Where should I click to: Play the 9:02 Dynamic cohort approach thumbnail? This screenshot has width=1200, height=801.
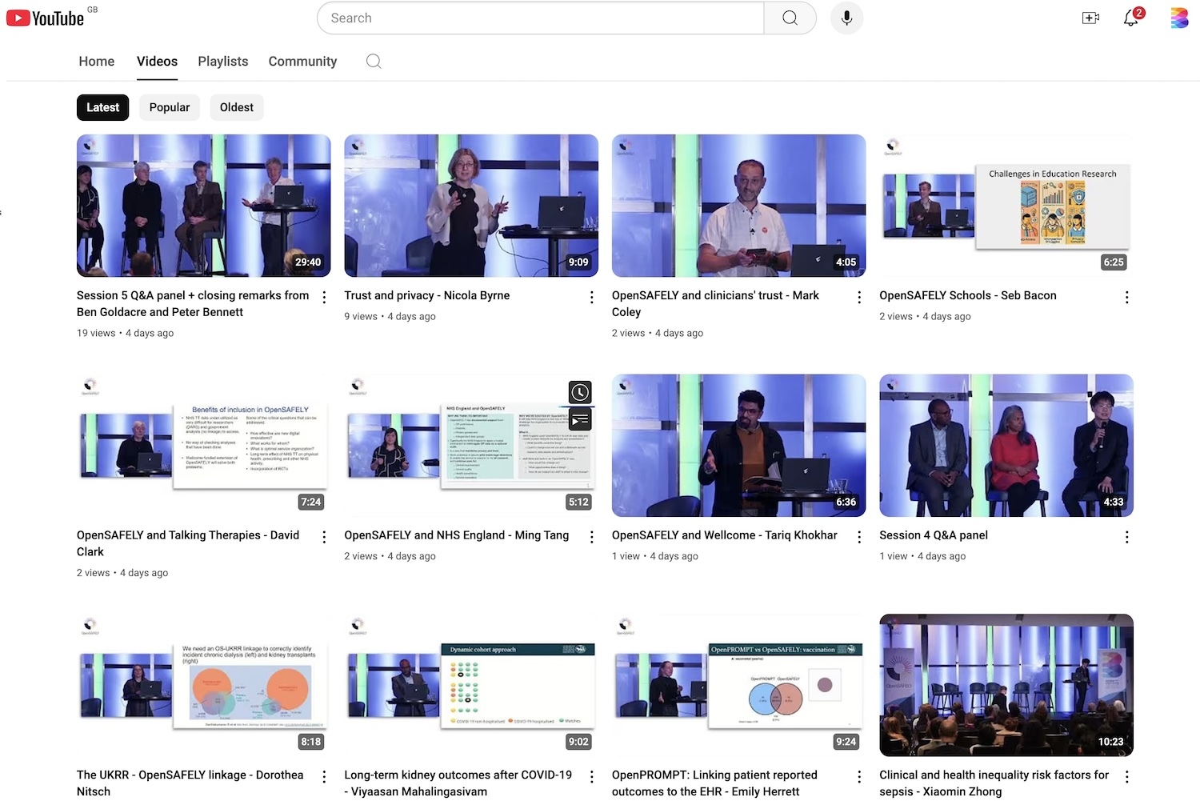(x=471, y=686)
